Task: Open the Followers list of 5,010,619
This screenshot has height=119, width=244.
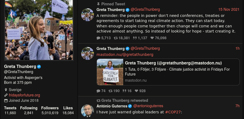Action: point(50,110)
